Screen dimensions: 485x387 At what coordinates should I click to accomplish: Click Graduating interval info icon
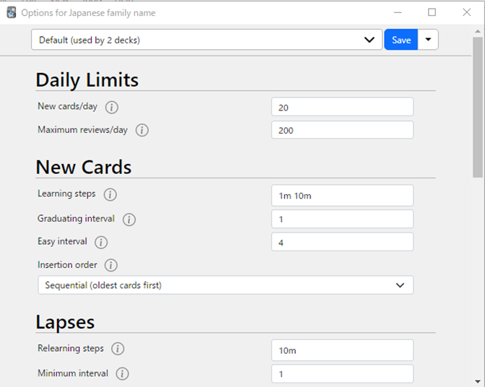click(x=129, y=219)
